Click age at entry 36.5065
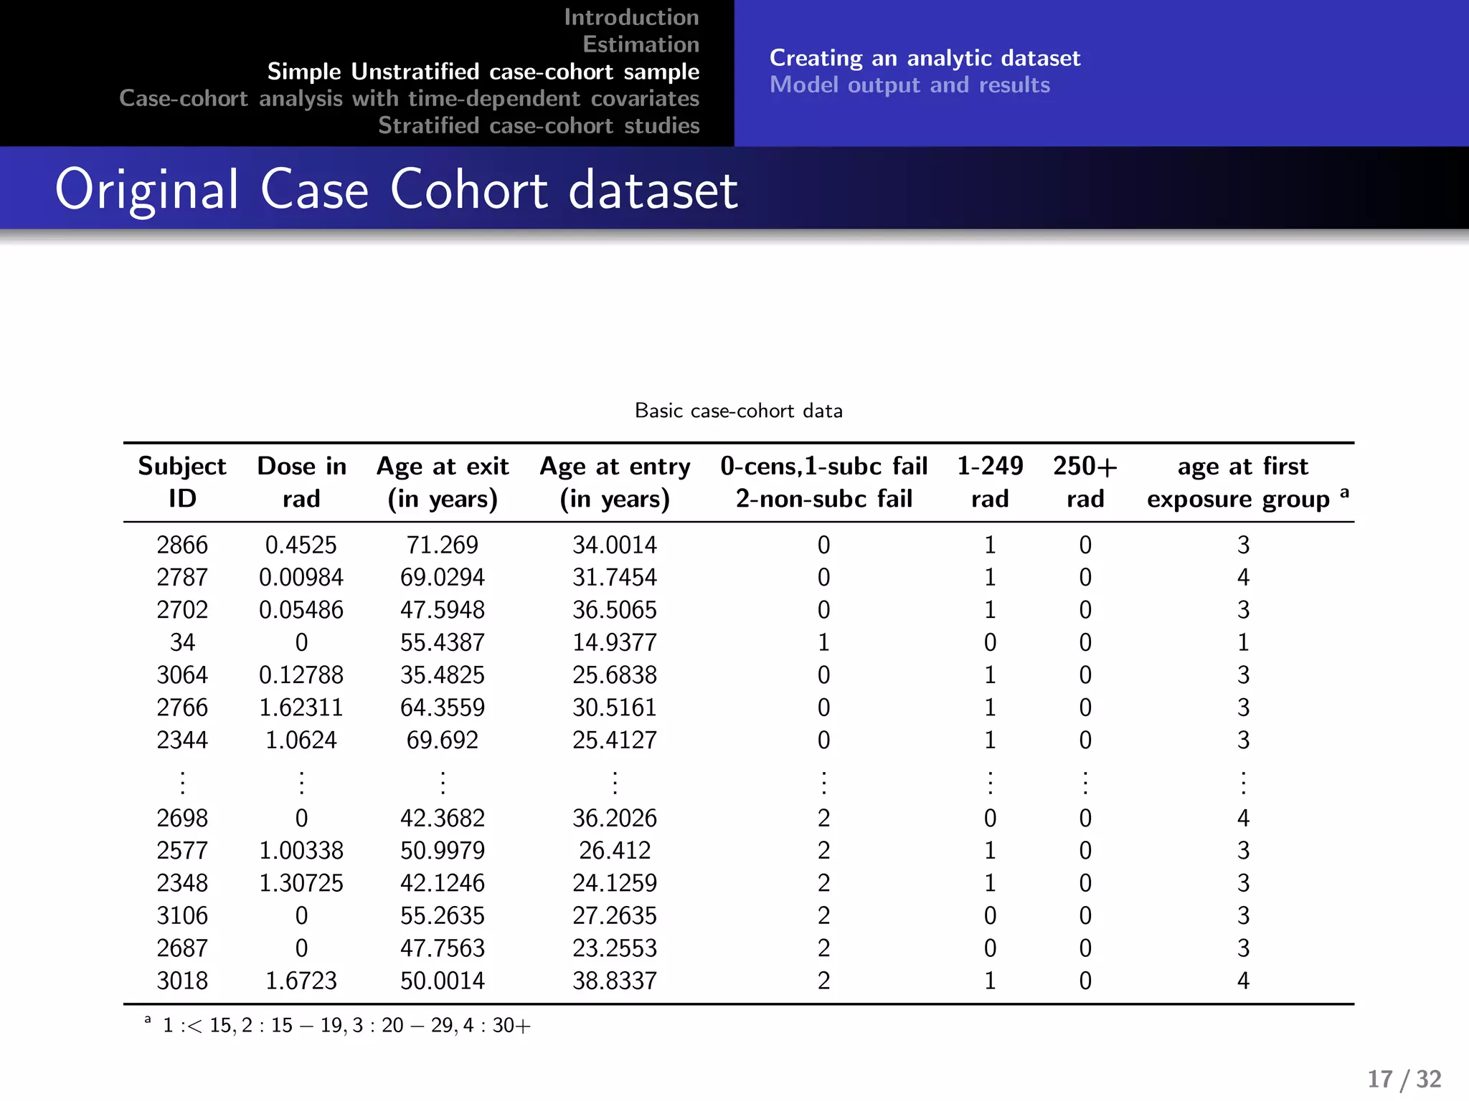 tap(615, 610)
